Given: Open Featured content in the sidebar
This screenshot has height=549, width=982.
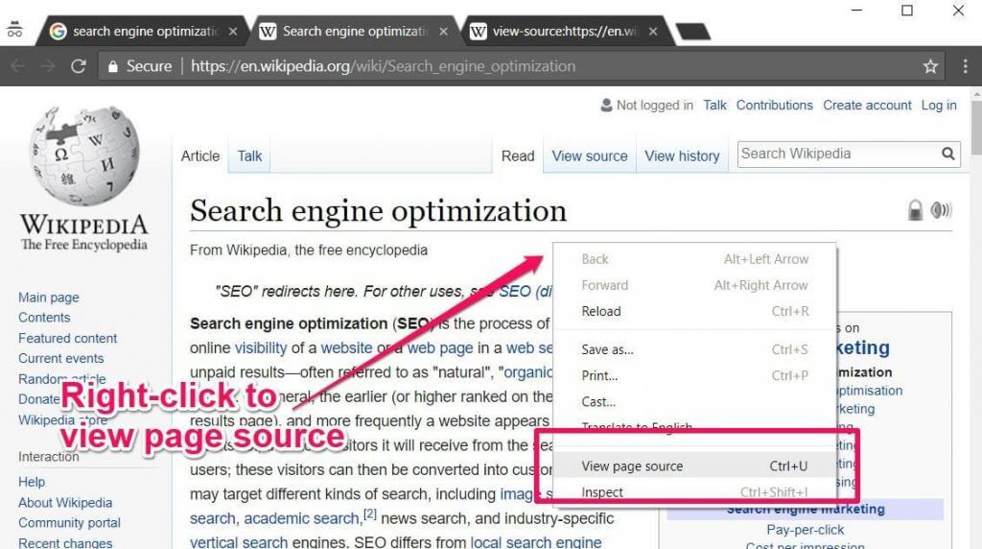Looking at the screenshot, I should click(x=68, y=339).
